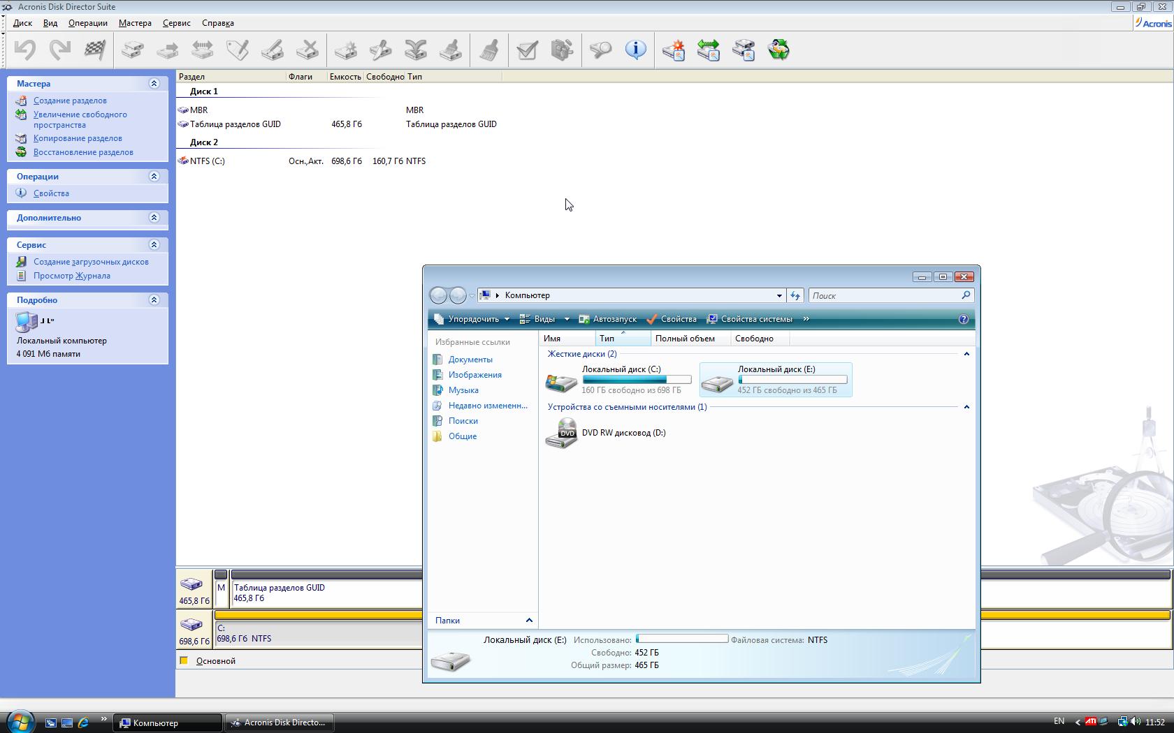This screenshot has width=1174, height=733.
Task: Collapse the Подробно sidebar panel
Action: point(154,300)
